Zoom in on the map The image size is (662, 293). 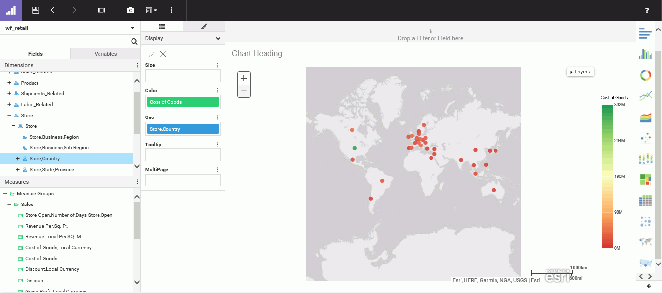244,78
